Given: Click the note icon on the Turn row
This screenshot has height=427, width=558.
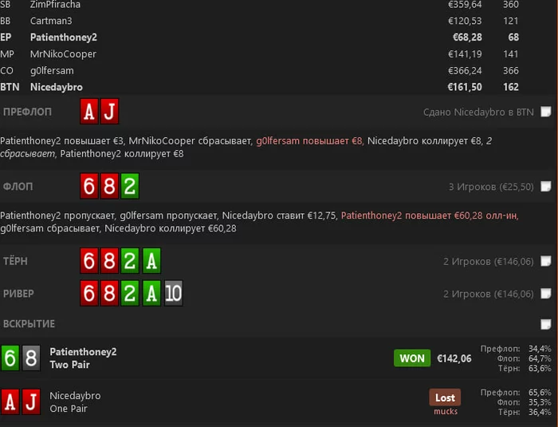Looking at the screenshot, I should (545, 261).
